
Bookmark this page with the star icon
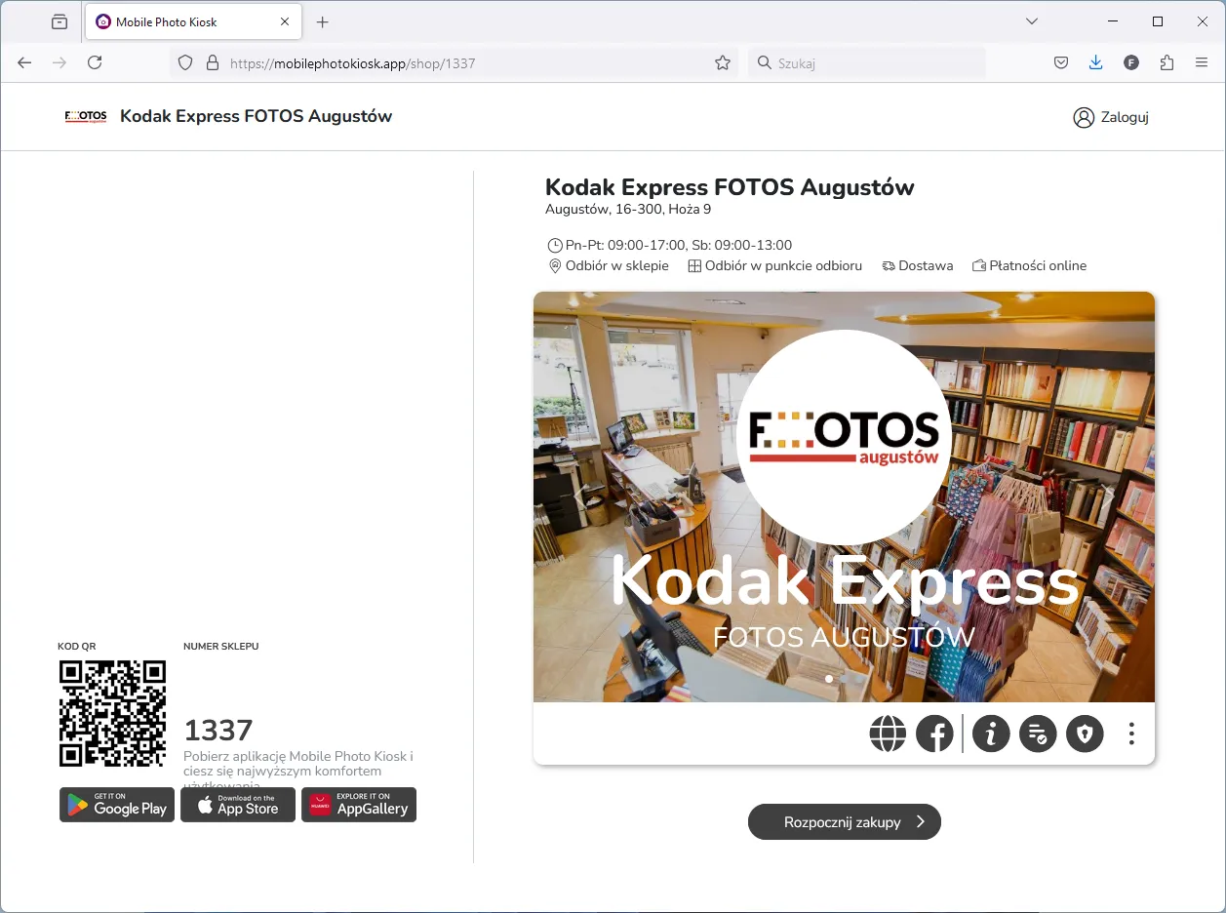[x=722, y=61]
